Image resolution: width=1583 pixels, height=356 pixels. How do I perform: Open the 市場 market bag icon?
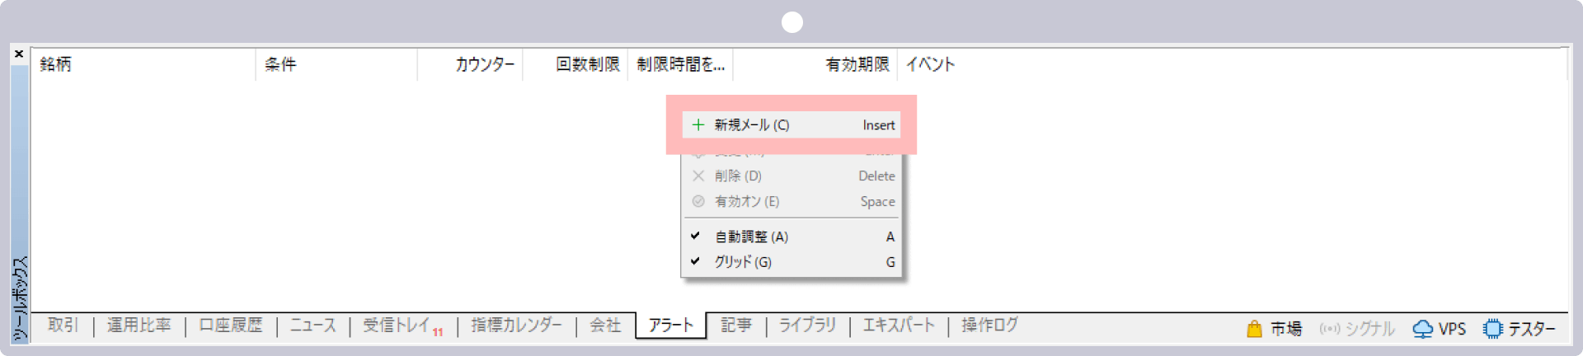click(1254, 329)
